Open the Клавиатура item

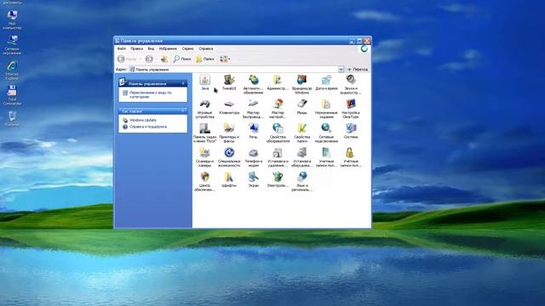[229, 107]
